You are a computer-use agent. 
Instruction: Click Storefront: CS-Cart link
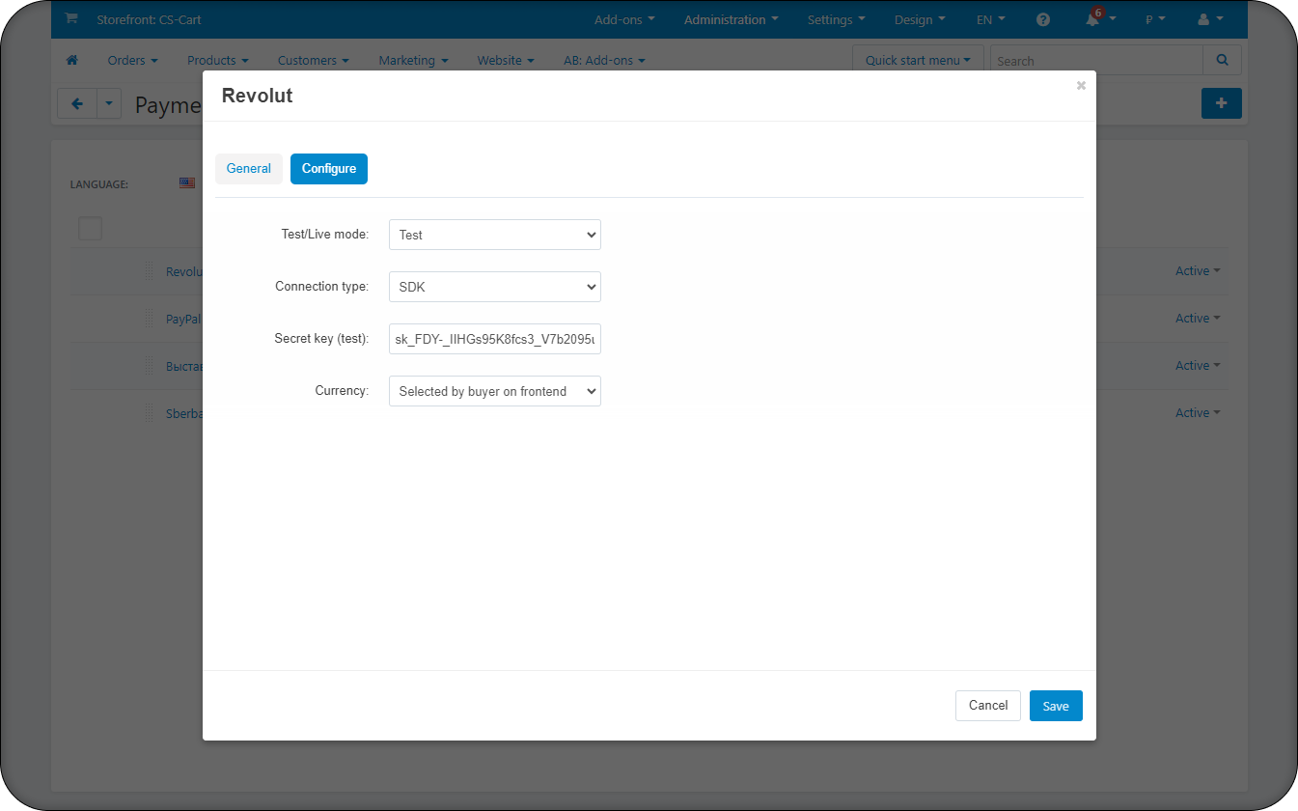point(150,19)
